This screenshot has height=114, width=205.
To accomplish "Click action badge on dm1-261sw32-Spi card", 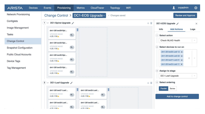I will [72, 47].
